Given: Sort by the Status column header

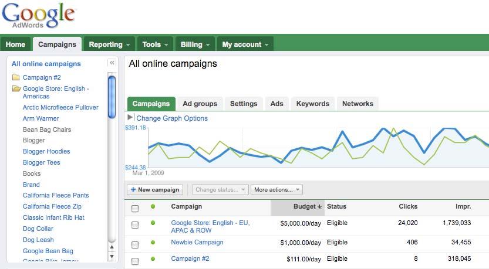Looking at the screenshot, I should tap(336, 206).
